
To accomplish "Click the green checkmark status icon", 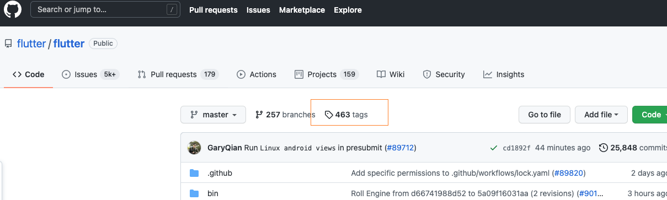I will (493, 148).
